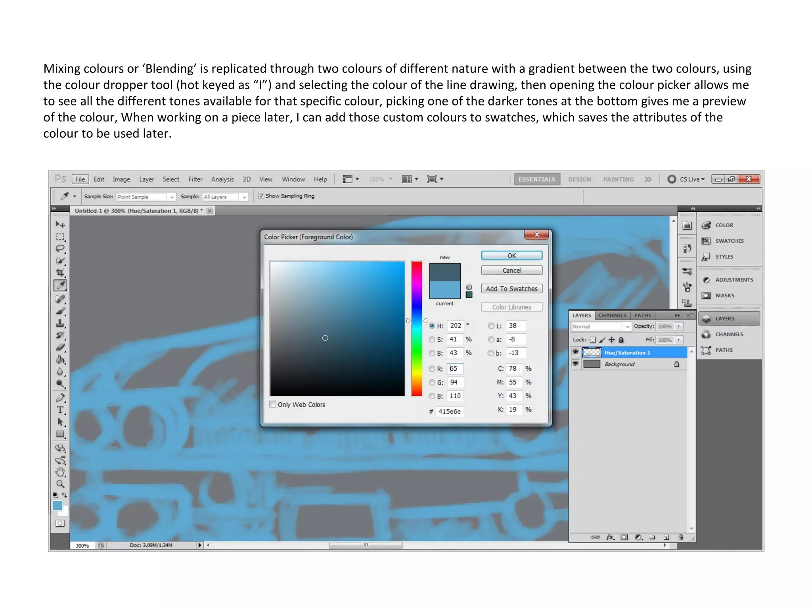Select the Spot Healing Brush tool
The image size is (812, 609).
click(x=60, y=299)
